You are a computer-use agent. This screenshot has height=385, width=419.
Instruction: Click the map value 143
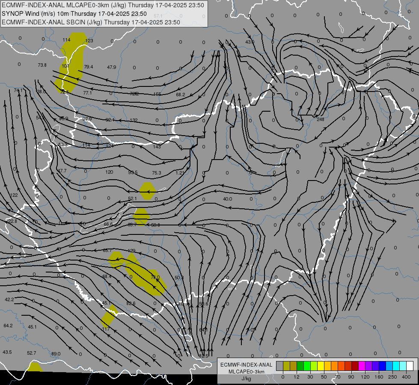point(157,147)
